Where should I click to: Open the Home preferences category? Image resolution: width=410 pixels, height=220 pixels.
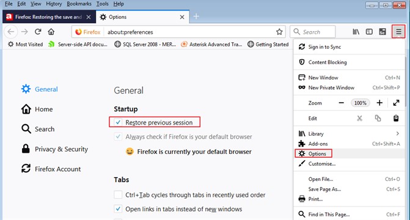(37, 109)
